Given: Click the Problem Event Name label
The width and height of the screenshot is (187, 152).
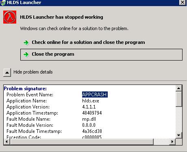Looking at the screenshot, I should click(30, 95).
